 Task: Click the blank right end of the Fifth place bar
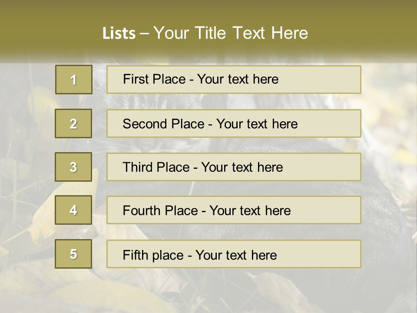click(x=330, y=254)
